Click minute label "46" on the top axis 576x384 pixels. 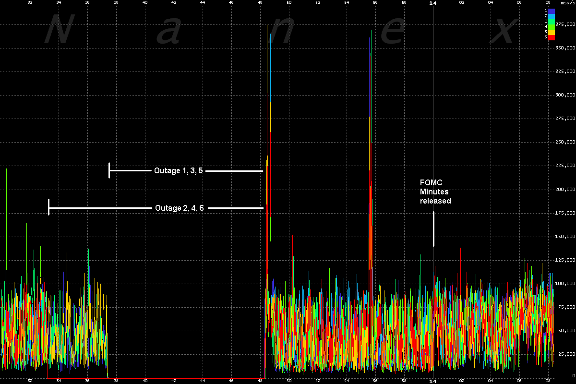[x=231, y=3]
